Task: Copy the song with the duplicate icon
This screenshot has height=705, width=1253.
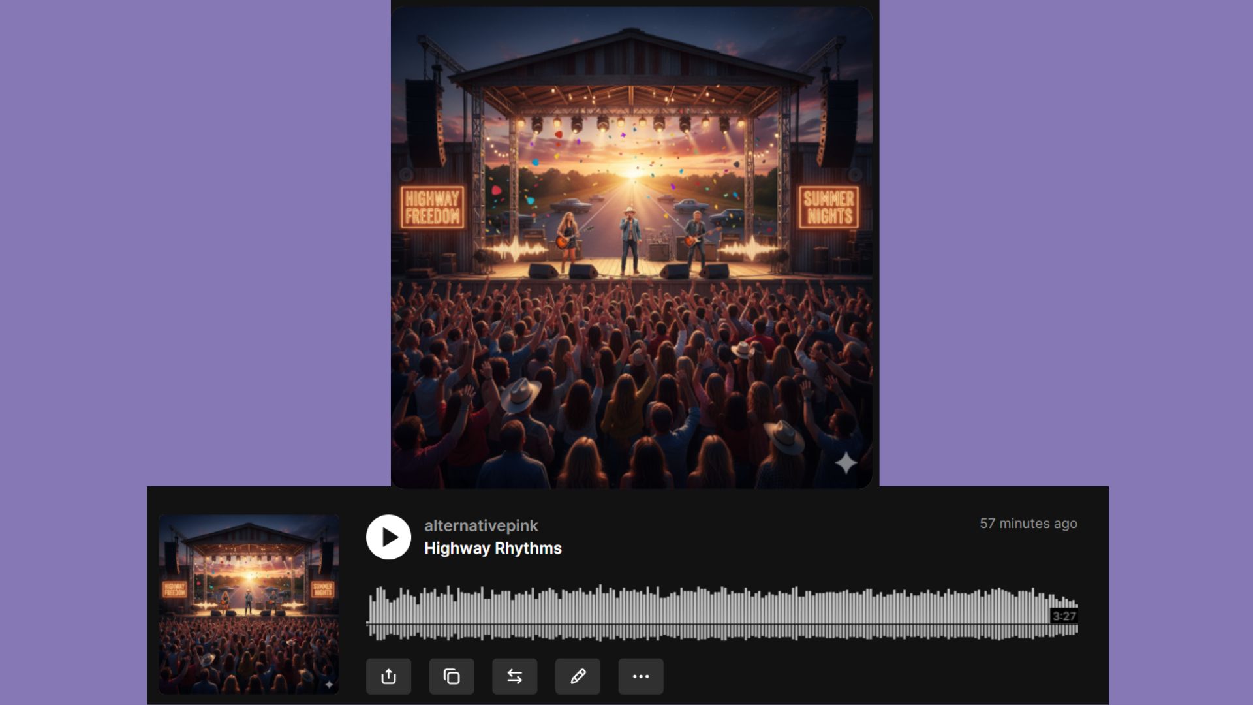Action: pyautogui.click(x=452, y=676)
